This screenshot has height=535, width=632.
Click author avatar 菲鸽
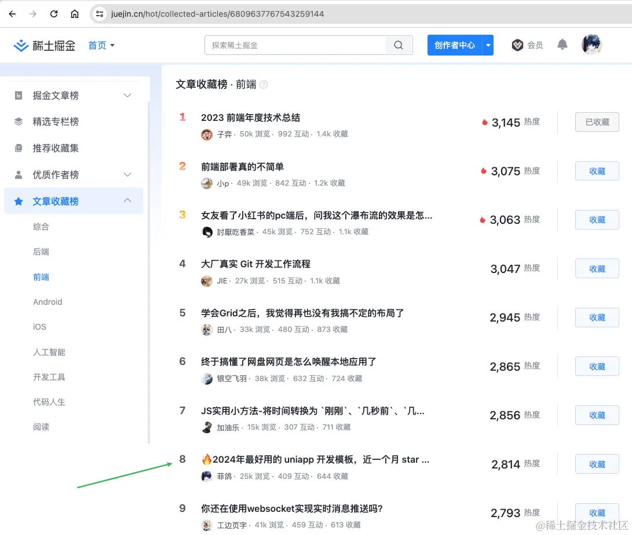(207, 477)
